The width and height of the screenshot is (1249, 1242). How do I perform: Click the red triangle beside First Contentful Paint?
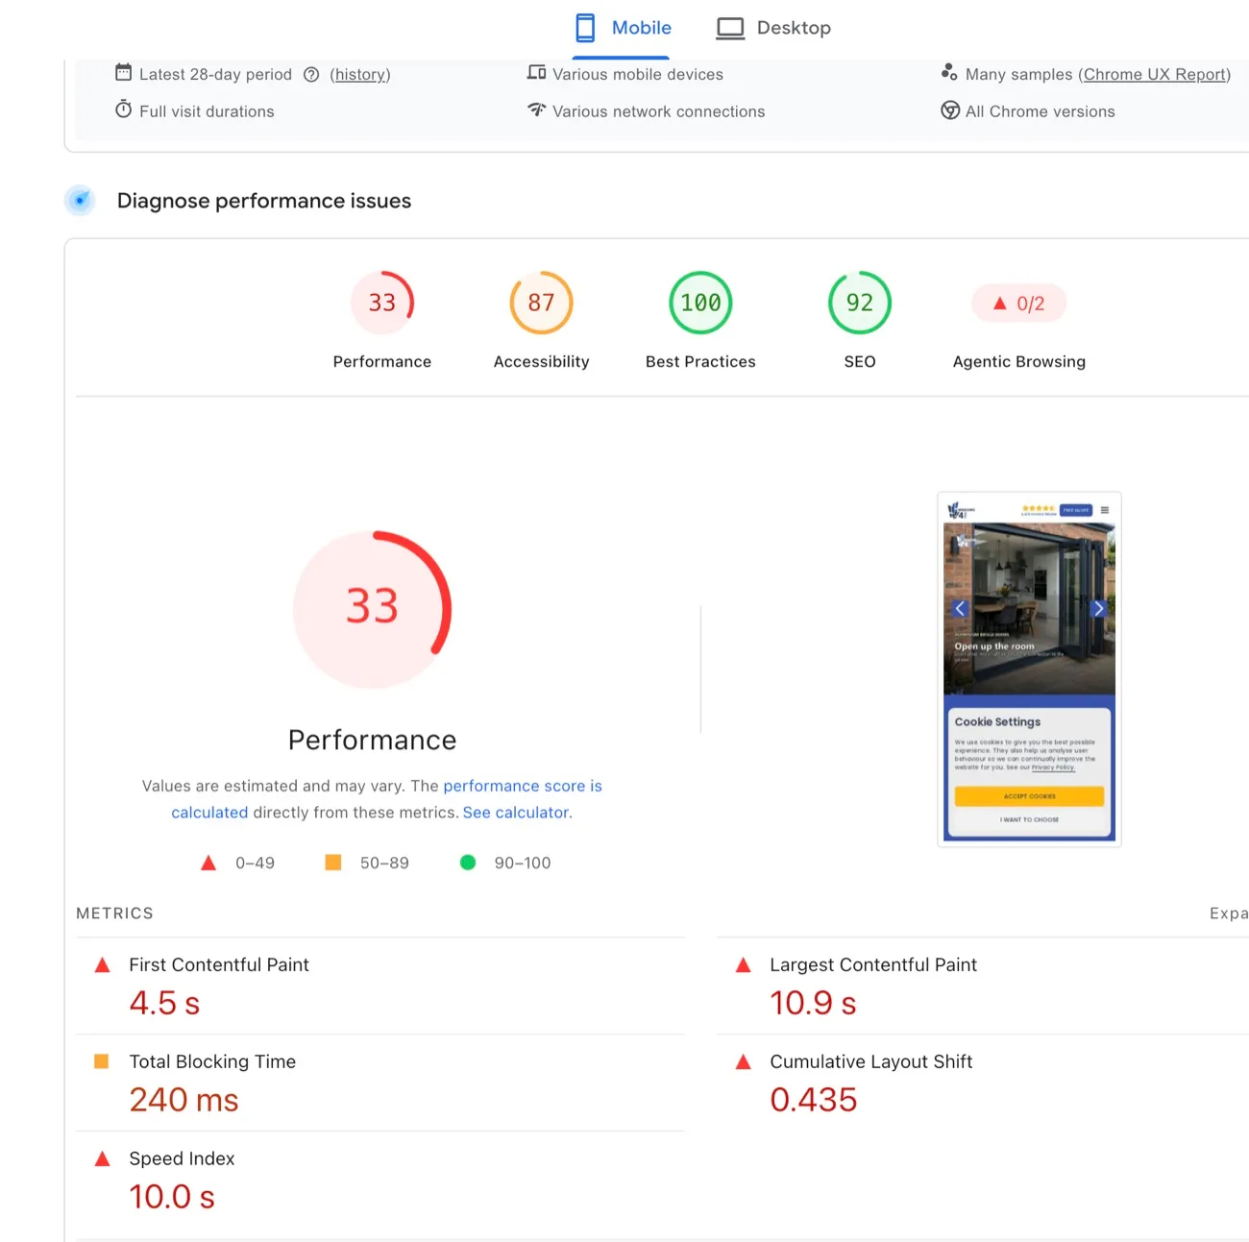tap(102, 964)
